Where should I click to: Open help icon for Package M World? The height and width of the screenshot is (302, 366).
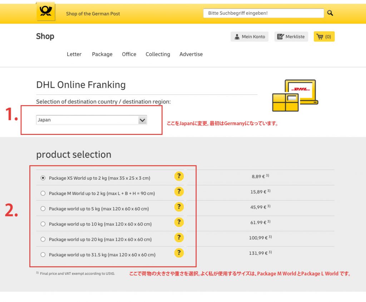179,191
